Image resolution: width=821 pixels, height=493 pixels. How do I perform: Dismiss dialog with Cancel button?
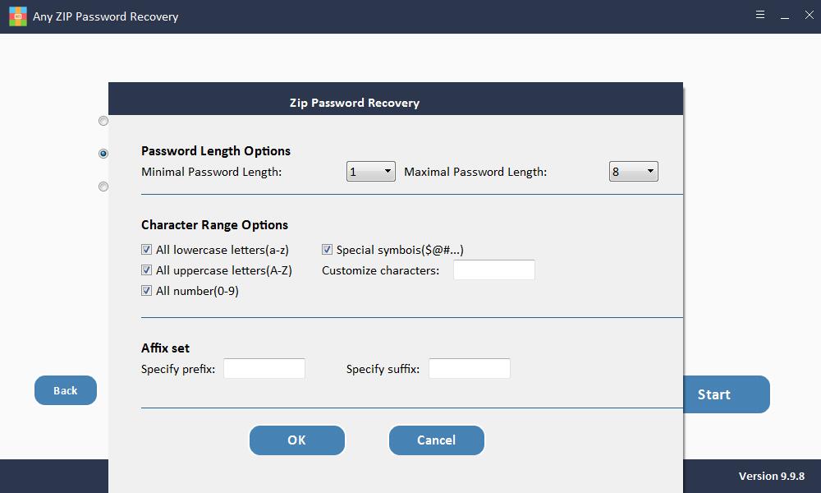[x=436, y=440]
